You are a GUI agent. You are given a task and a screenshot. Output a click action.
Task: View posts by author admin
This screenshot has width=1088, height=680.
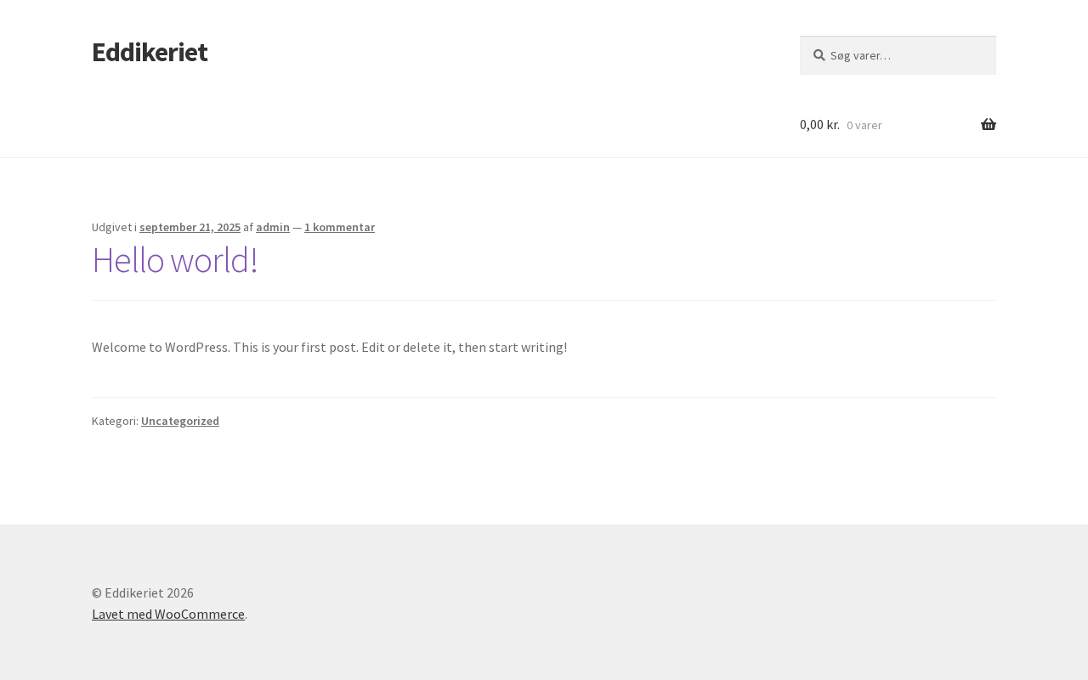273,227
